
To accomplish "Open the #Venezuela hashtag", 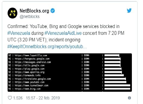I will click(19, 33).
